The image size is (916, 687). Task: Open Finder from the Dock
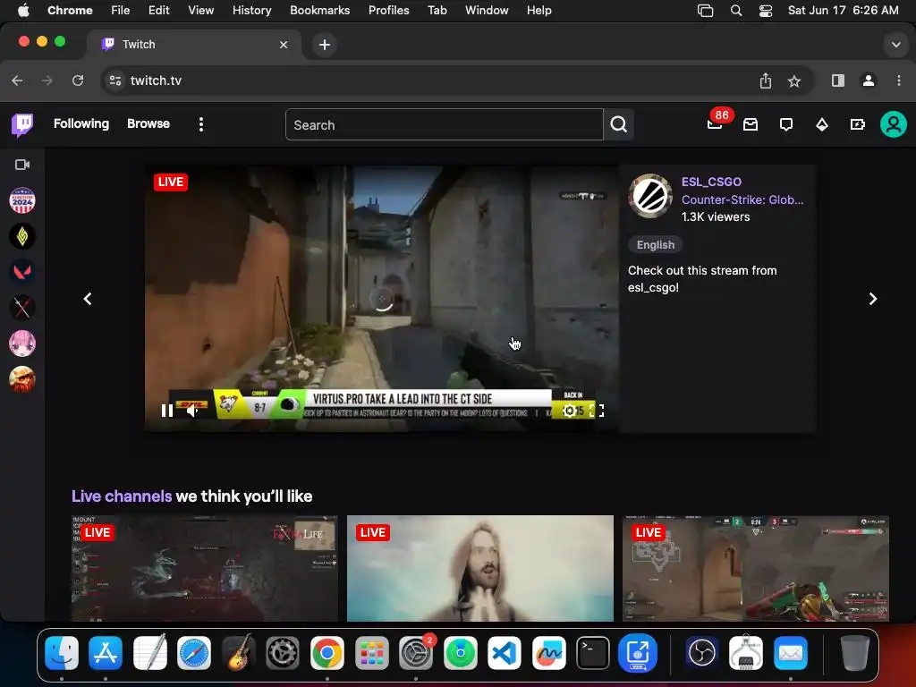click(x=62, y=652)
